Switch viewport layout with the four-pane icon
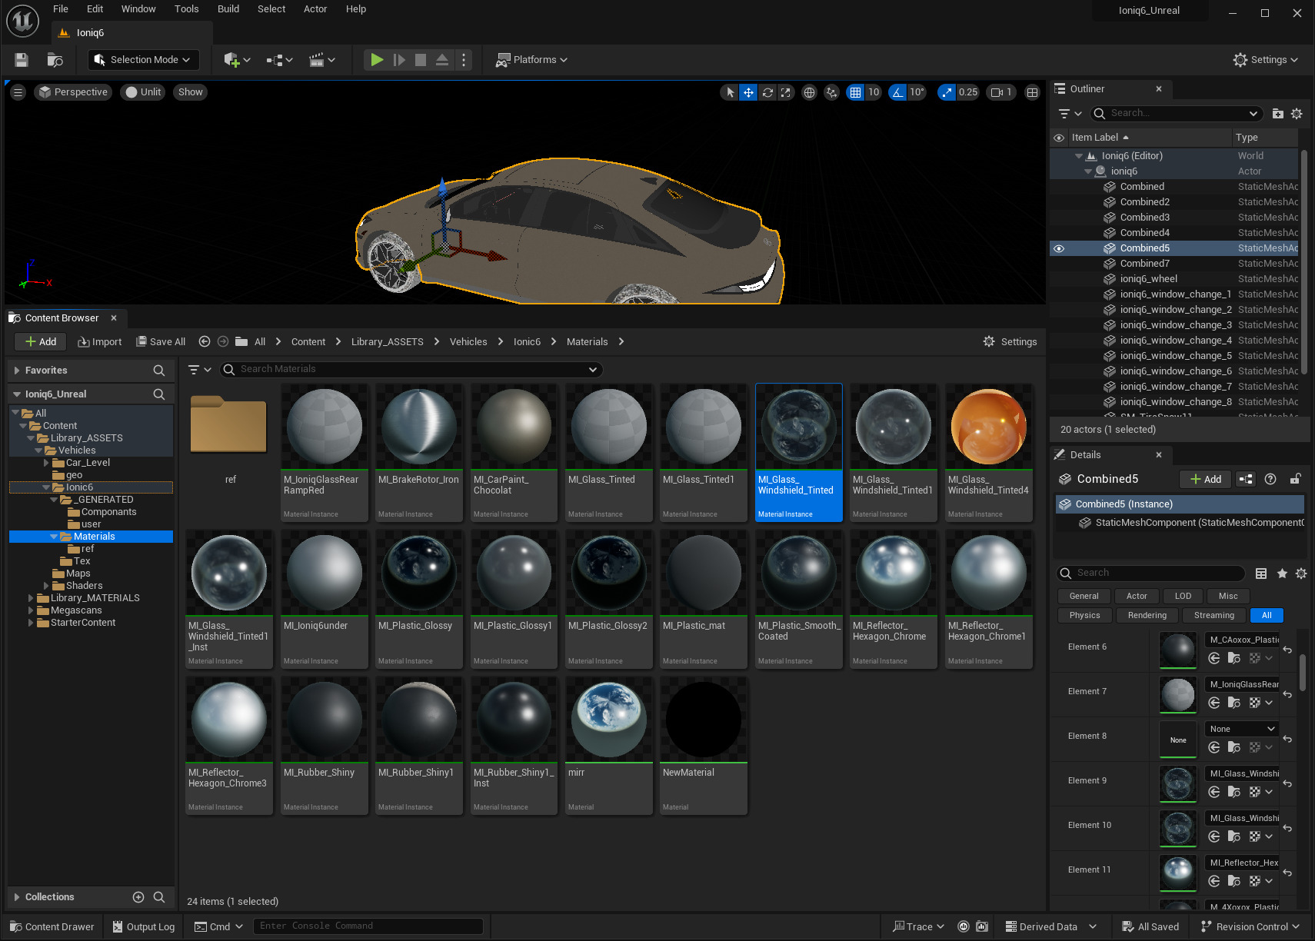The width and height of the screenshot is (1315, 941). (1032, 92)
